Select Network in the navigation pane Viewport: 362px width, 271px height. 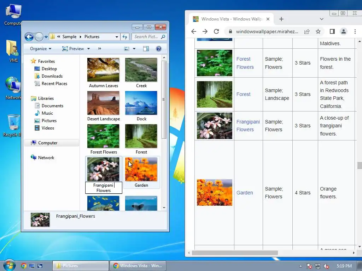click(46, 158)
